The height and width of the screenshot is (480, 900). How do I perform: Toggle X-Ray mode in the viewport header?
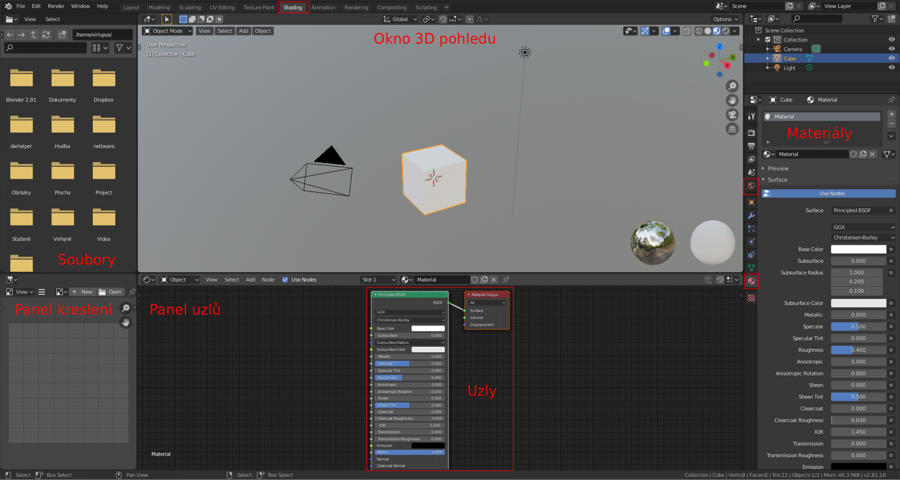coord(686,31)
